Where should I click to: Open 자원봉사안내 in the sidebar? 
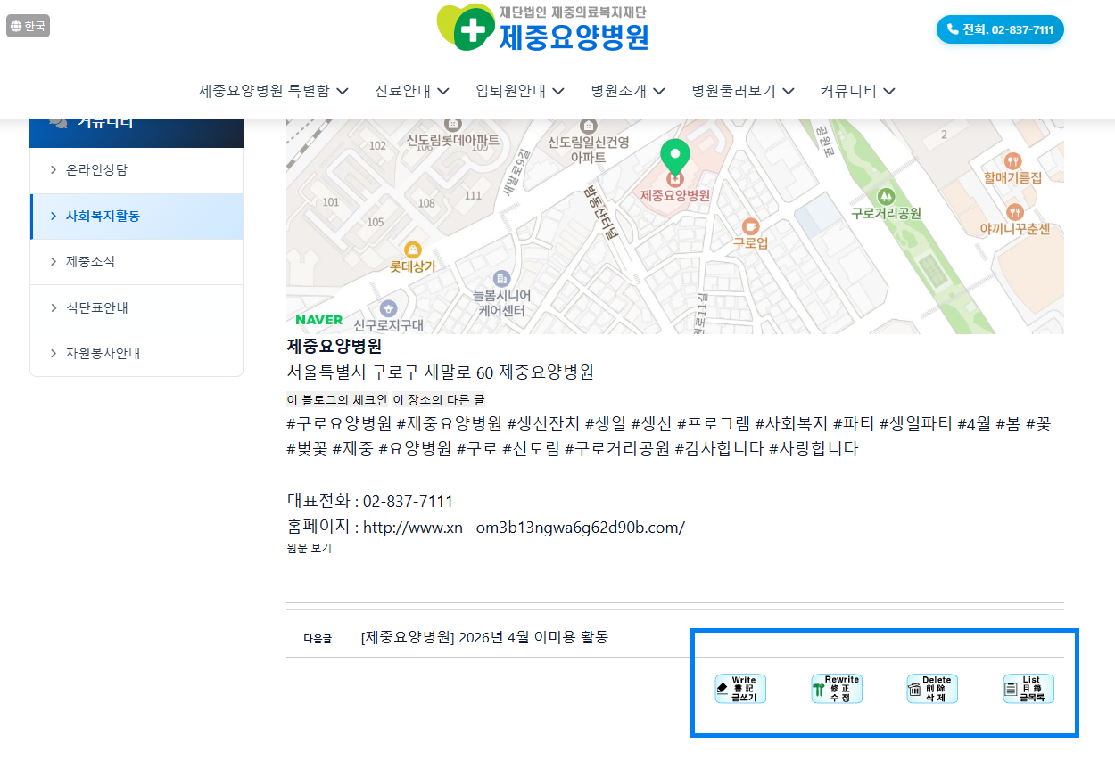pyautogui.click(x=136, y=354)
